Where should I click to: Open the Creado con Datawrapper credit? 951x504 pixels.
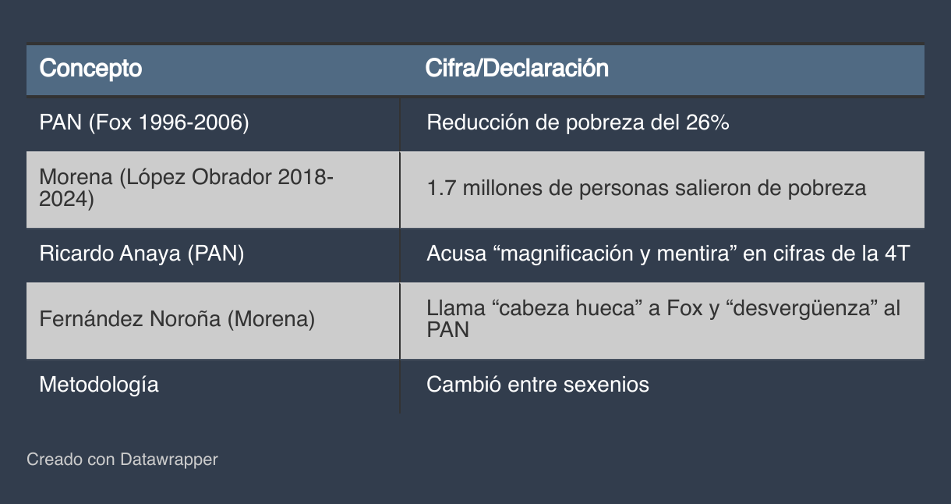pyautogui.click(x=122, y=460)
